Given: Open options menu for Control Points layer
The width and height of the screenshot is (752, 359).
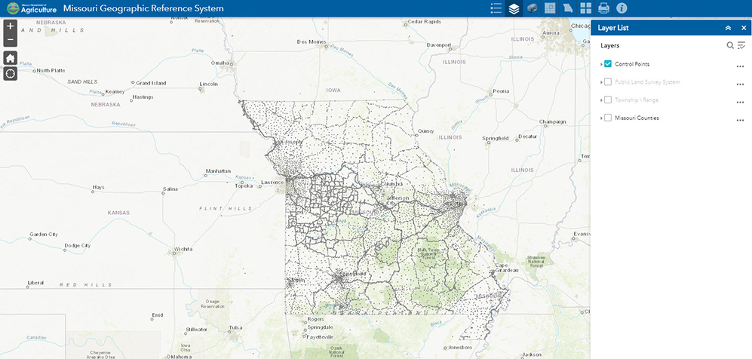Looking at the screenshot, I should coord(740,66).
